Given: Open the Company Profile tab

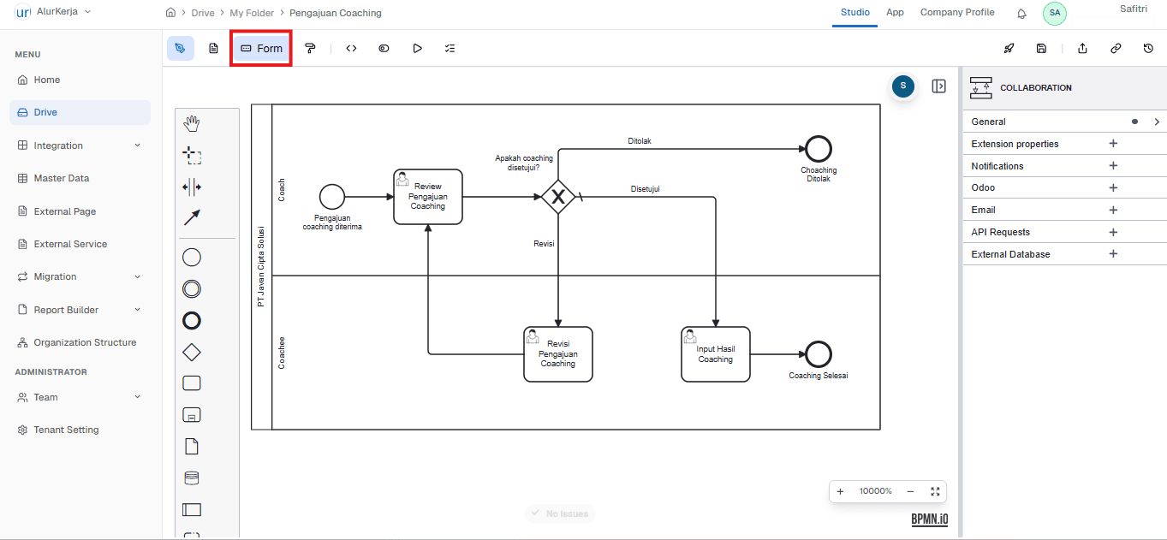Looking at the screenshot, I should [957, 12].
